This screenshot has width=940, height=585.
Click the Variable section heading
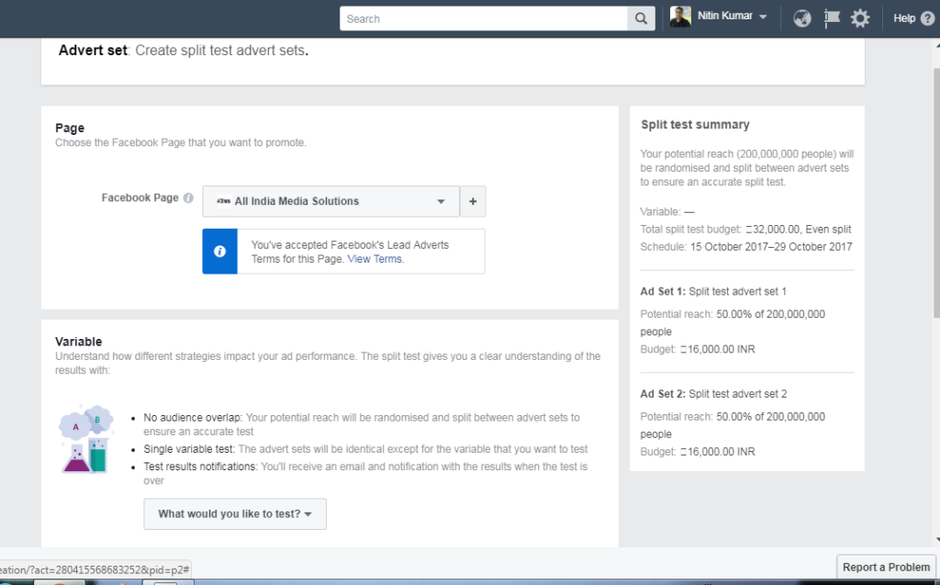[x=79, y=342]
